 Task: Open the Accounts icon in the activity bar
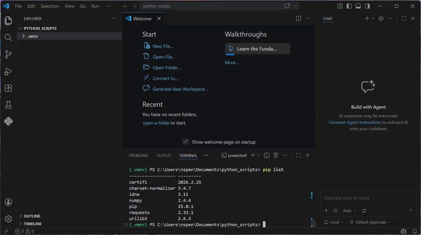tap(8, 202)
